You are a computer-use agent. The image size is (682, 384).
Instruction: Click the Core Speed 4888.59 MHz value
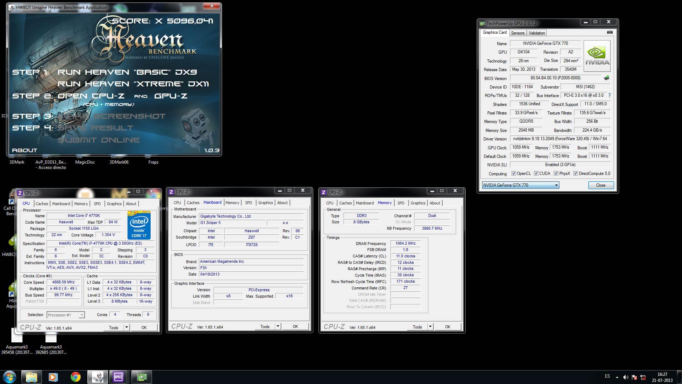pos(63,282)
